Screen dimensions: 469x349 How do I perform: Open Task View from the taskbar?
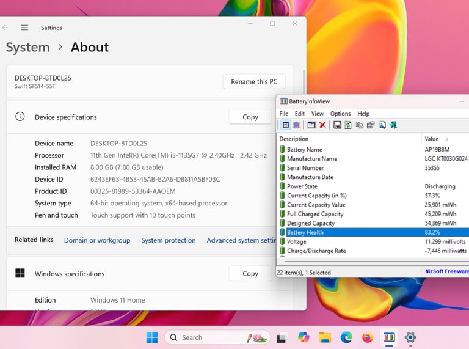tap(281, 337)
